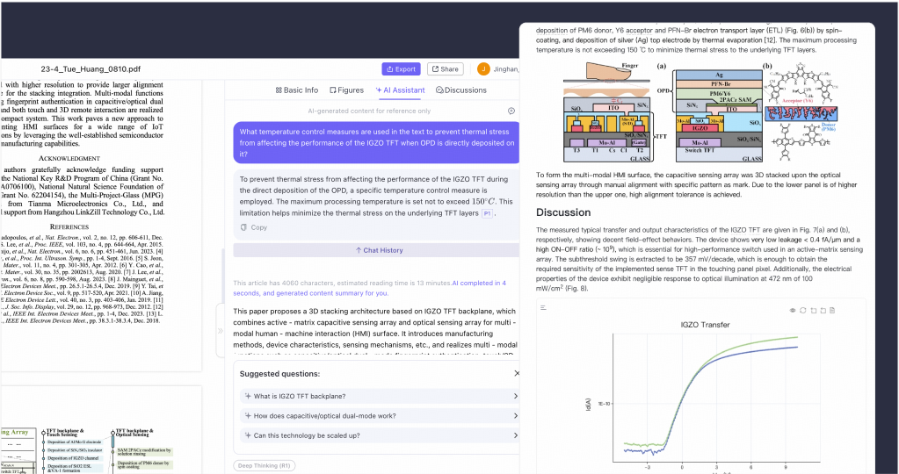Expand the Chat History bar
This screenshot has width=899, height=474.
[376, 250]
